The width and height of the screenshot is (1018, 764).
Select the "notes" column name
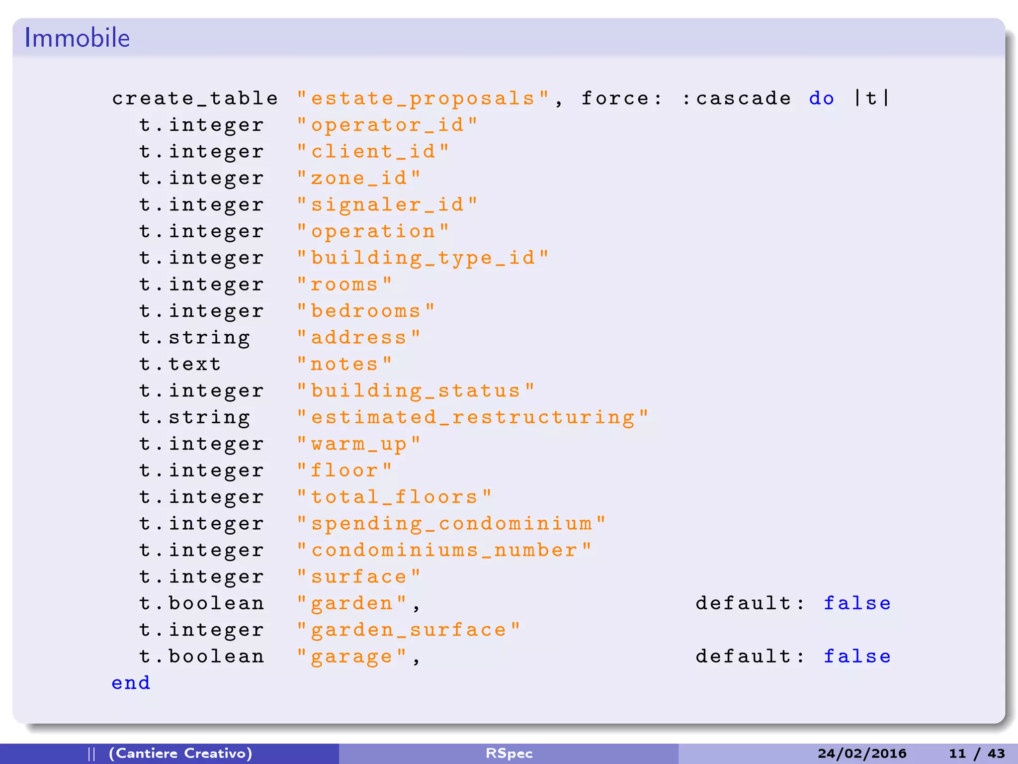click(344, 364)
